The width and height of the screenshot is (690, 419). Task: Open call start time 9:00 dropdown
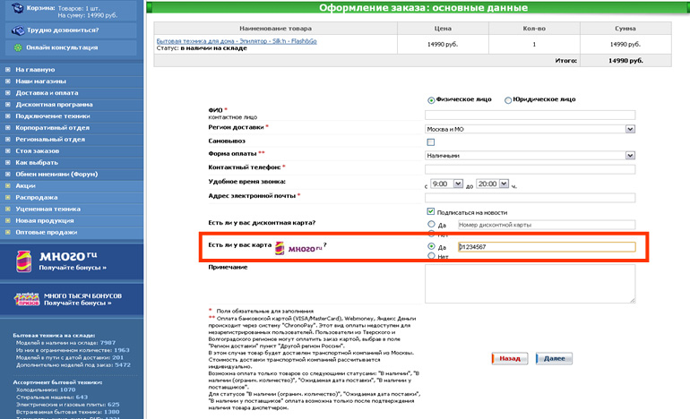coord(446,184)
